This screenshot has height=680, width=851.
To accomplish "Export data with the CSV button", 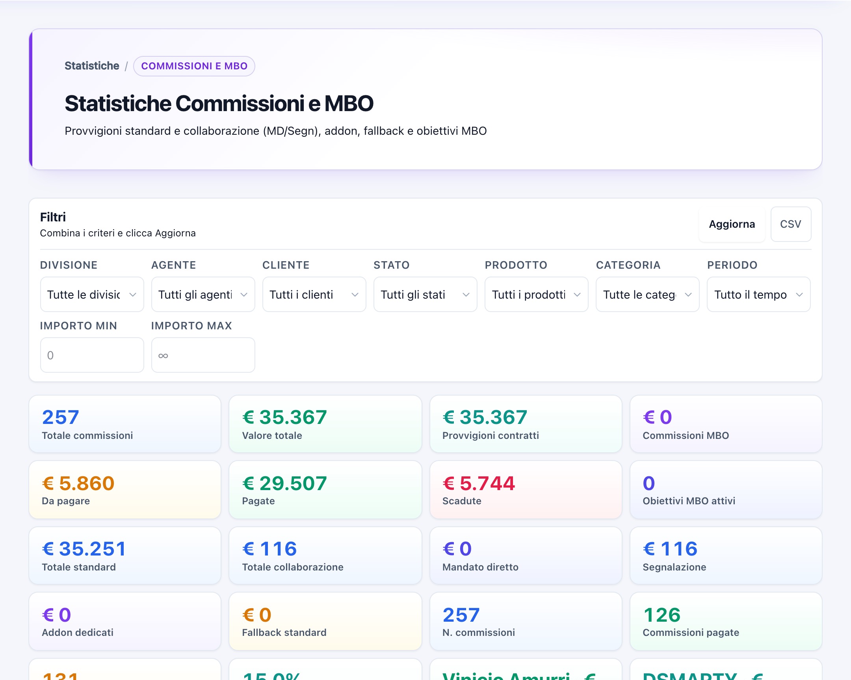I will [x=791, y=224].
